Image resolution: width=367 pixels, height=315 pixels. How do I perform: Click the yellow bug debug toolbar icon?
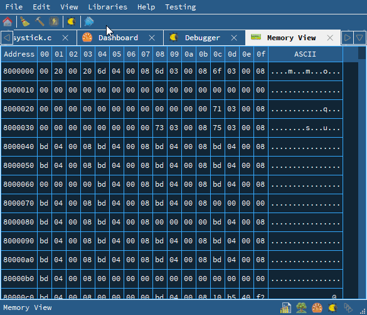pyautogui.click(x=72, y=21)
